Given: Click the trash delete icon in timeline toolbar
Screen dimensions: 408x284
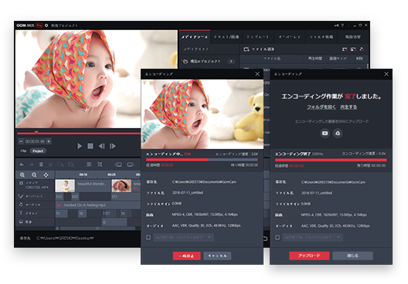Looking at the screenshot, I should click(41, 164).
